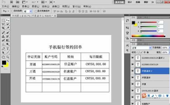Select the Clone Stamp tool
The image size is (170, 105).
3,36
